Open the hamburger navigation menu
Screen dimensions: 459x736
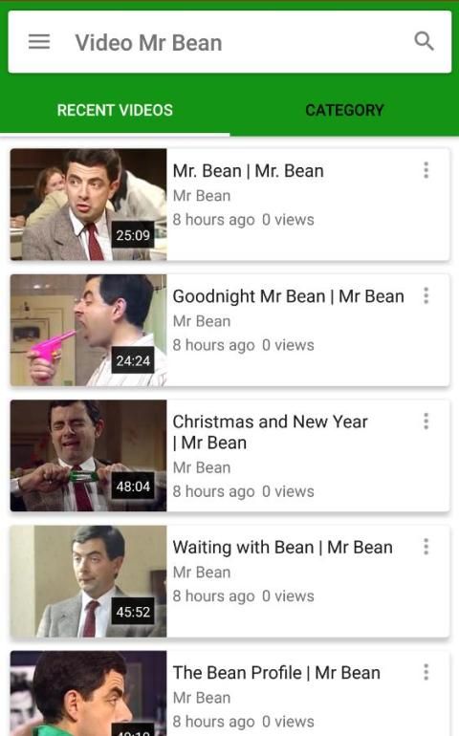coord(39,42)
